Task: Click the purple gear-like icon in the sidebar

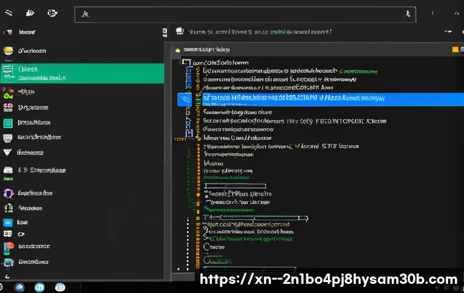Action: [x=8, y=194]
